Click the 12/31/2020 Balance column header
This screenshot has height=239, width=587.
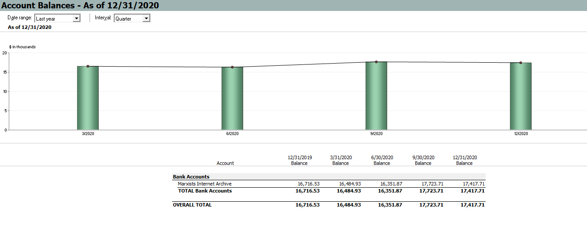point(465,160)
